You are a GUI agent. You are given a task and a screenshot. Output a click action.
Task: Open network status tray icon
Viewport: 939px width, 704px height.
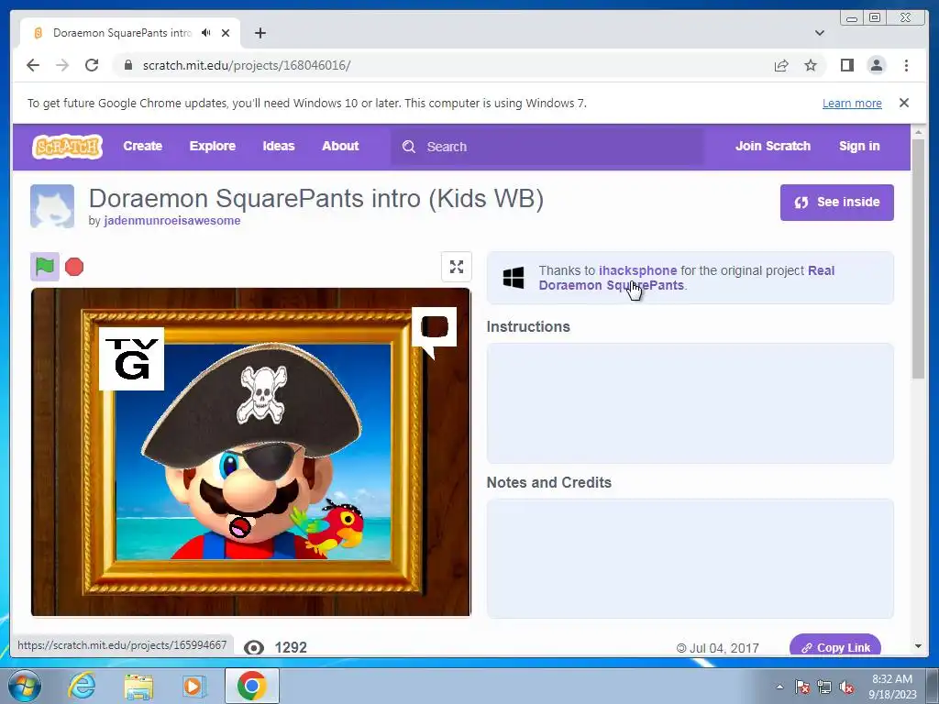coord(824,687)
